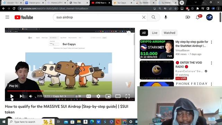Open ENTER THE VOID RADIO thumbnail

157,70
